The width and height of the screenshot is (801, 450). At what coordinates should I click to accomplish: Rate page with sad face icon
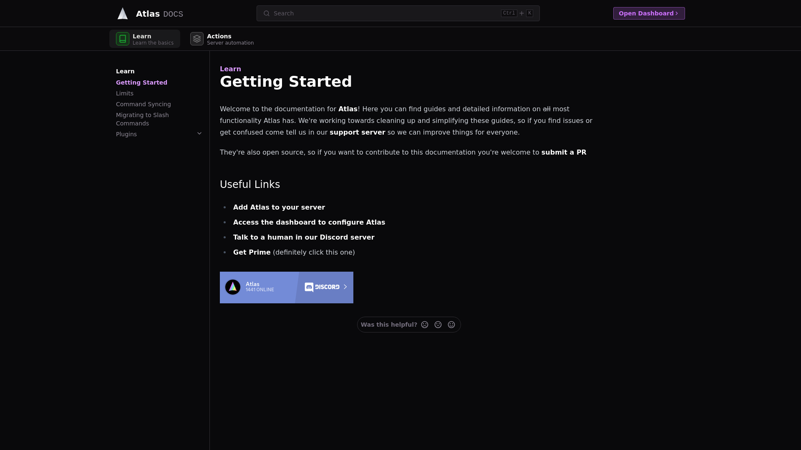pyautogui.click(x=425, y=325)
